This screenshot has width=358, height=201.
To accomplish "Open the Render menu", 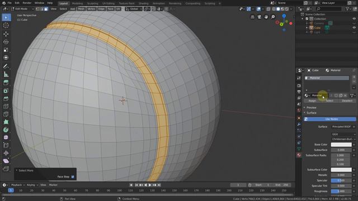I will point(27,3).
